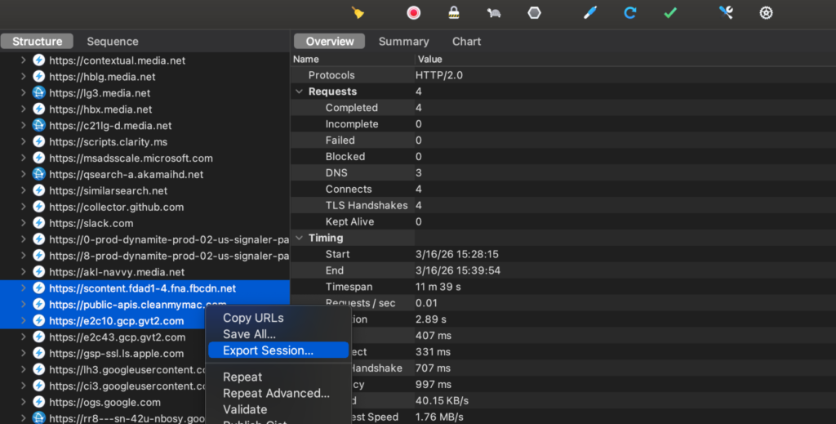Choose Export Session... from the context menu

click(268, 350)
